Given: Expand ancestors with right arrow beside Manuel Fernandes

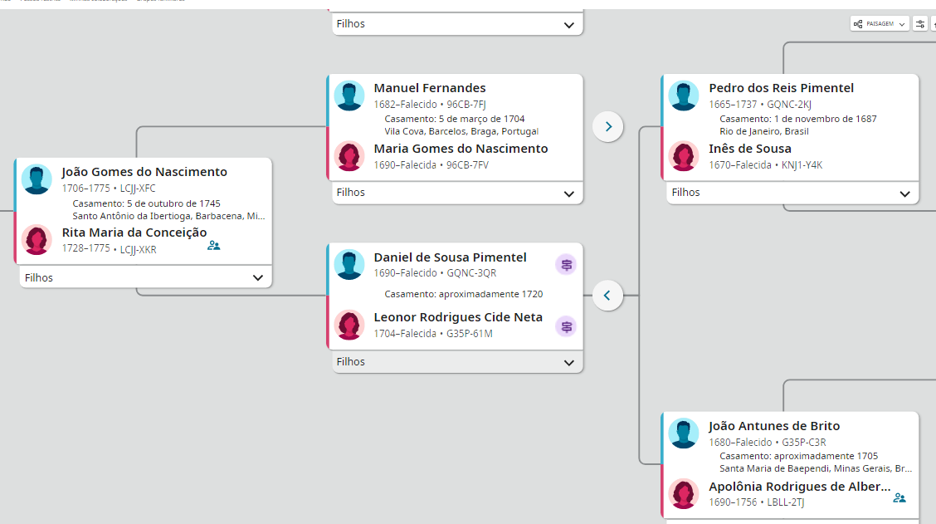Looking at the screenshot, I should [x=608, y=127].
